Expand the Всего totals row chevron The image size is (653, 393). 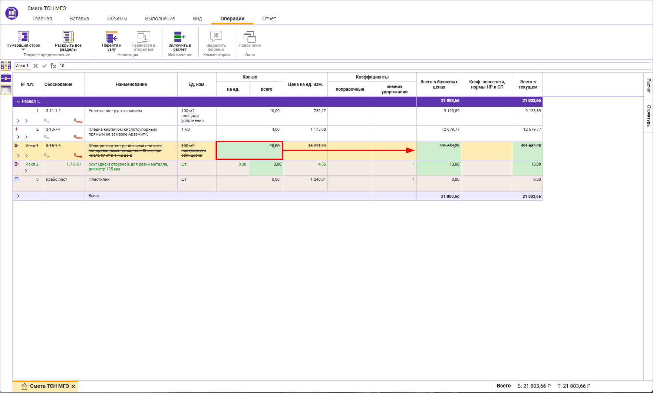tap(18, 196)
